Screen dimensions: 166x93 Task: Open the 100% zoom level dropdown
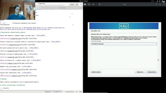click(94, 4)
